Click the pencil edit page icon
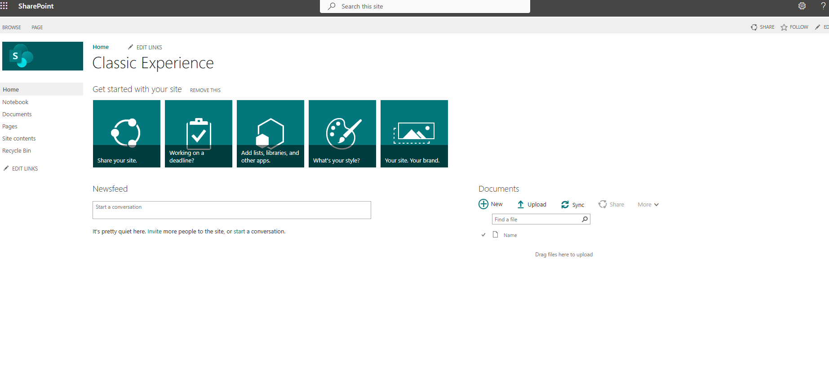 coord(818,27)
